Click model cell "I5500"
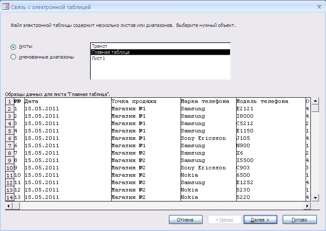Image resolution: width=326 pixels, height=231 pixels. [271, 160]
